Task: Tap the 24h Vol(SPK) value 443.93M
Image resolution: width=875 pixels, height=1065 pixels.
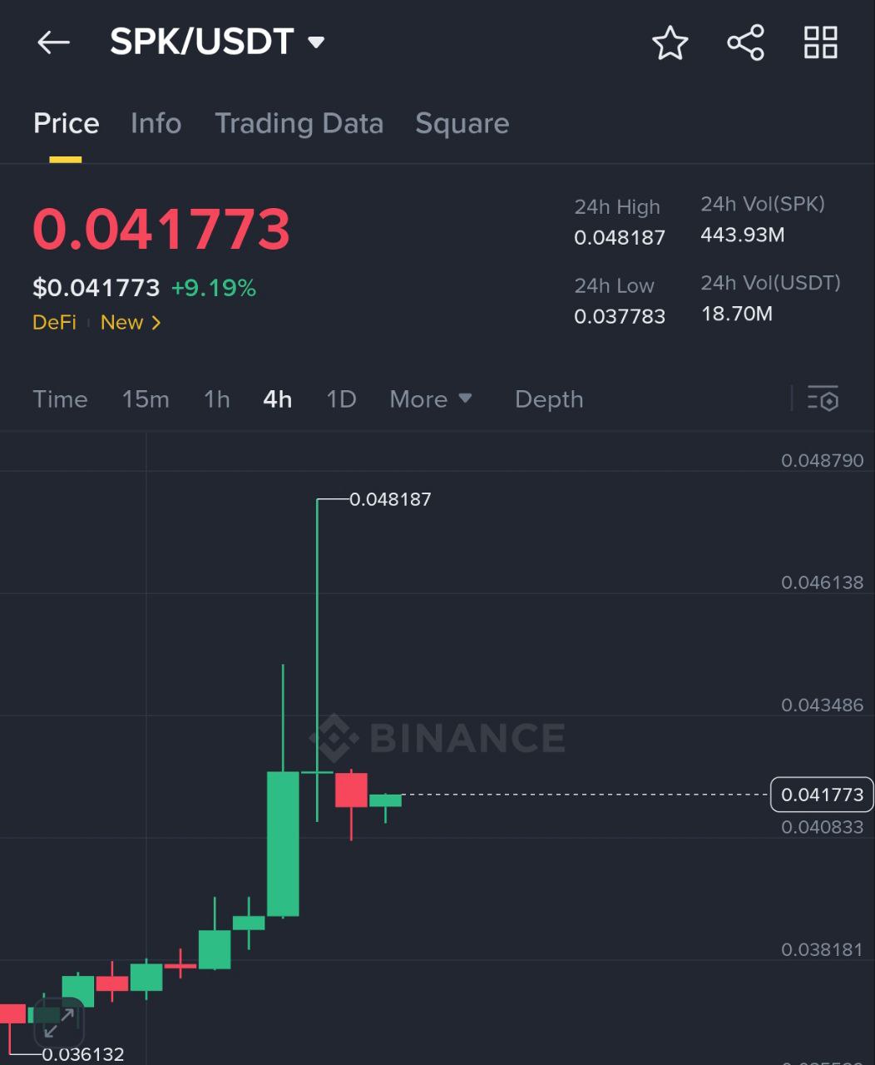Action: [x=742, y=235]
